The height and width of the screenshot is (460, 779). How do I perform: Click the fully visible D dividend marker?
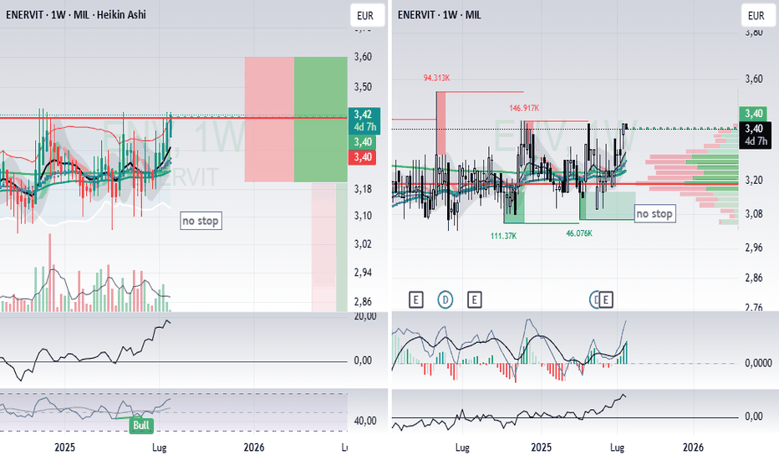click(x=446, y=300)
